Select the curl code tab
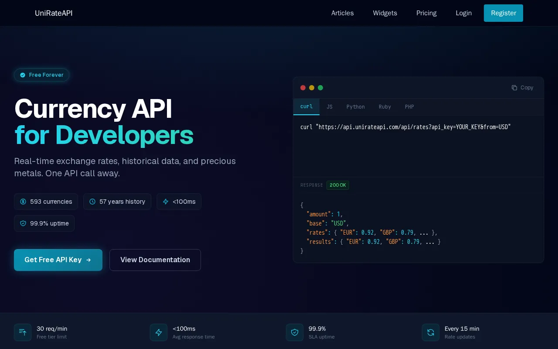Viewport: 558px width, 349px height. [x=306, y=107]
